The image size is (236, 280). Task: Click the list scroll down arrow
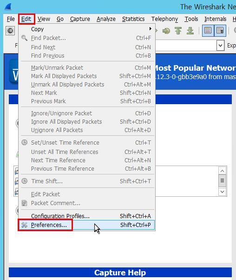(222, 192)
